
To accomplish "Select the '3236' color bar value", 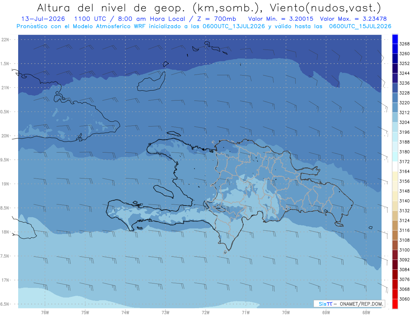I will point(404,83).
